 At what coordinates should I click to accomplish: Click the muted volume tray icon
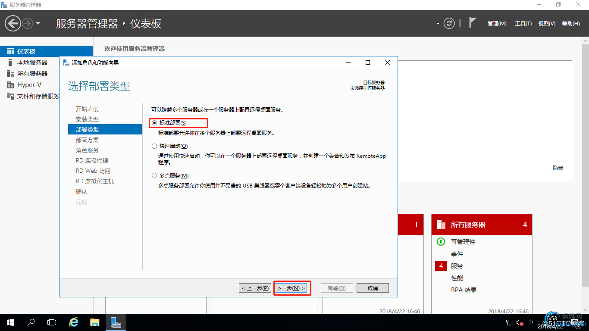[520, 322]
